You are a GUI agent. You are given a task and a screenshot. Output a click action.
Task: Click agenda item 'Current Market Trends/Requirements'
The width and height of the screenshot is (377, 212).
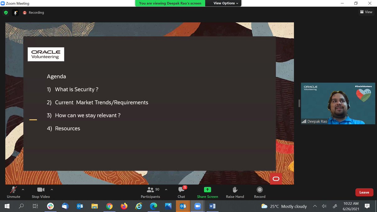tap(101, 102)
